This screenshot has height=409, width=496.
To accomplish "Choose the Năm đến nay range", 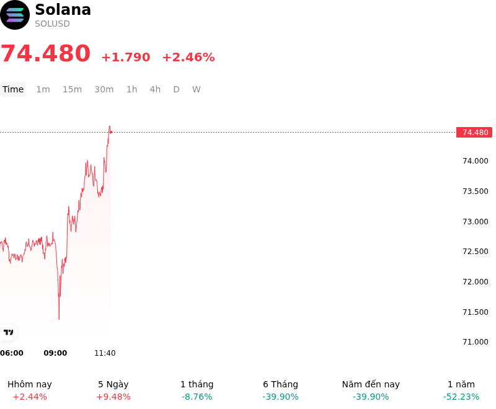I will pos(371,390).
